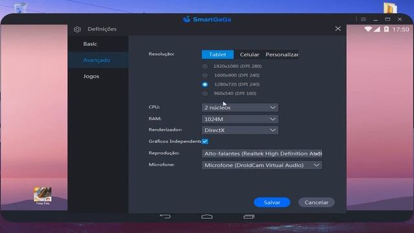Open the Renderizador DirectX dropdown
414x233 pixels.
point(240,130)
